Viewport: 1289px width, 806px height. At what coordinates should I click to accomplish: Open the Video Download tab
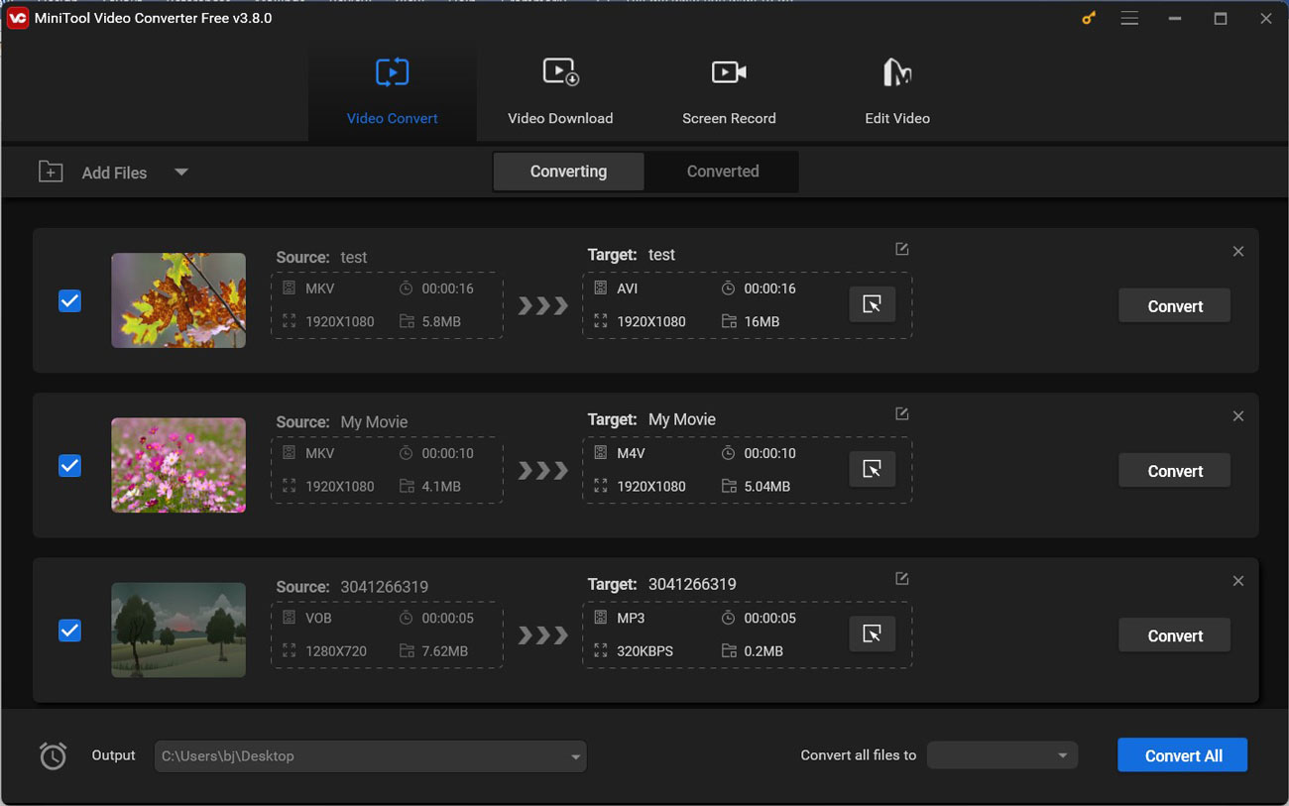click(x=560, y=93)
